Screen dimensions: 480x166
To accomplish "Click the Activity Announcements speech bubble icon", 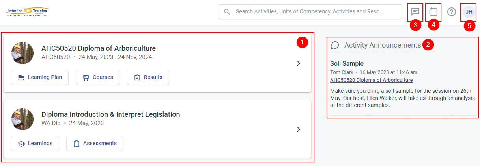I will click(x=335, y=45).
